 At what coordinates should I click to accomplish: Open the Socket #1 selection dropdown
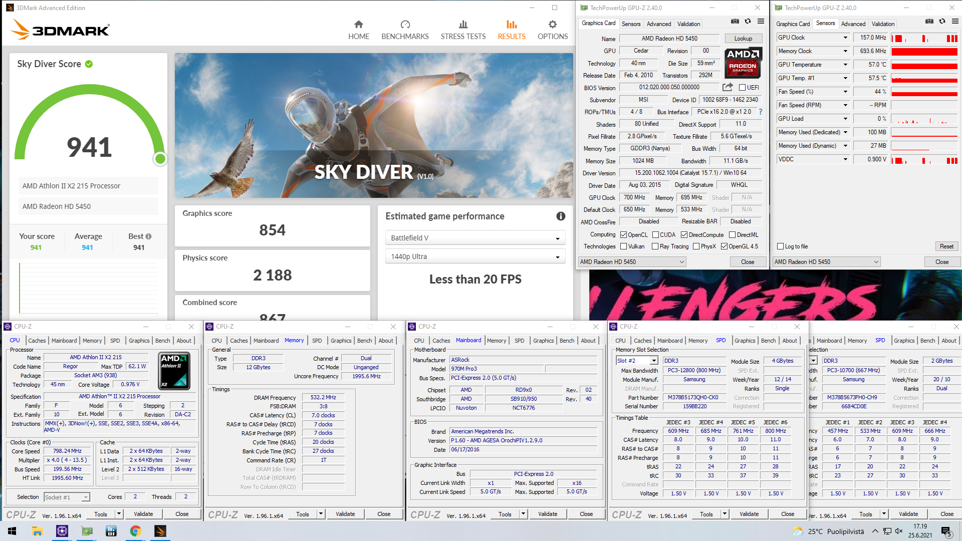point(67,497)
